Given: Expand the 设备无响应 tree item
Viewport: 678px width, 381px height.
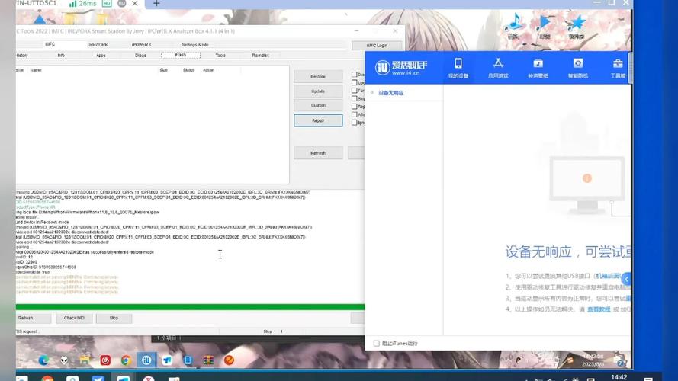Looking at the screenshot, I should [x=371, y=93].
